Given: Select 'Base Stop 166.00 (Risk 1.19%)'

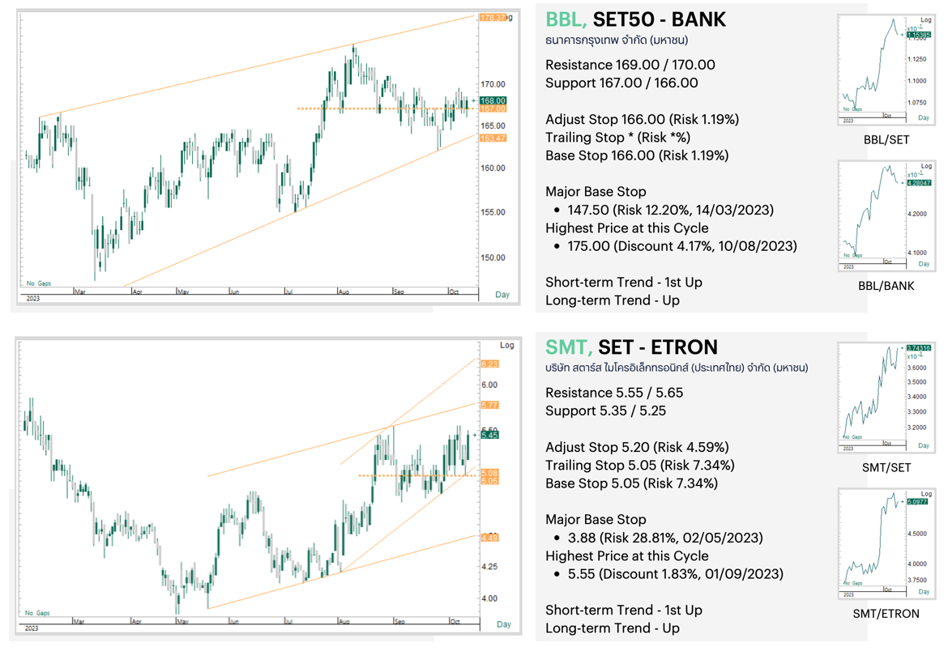Looking at the screenshot, I should pos(637,155).
